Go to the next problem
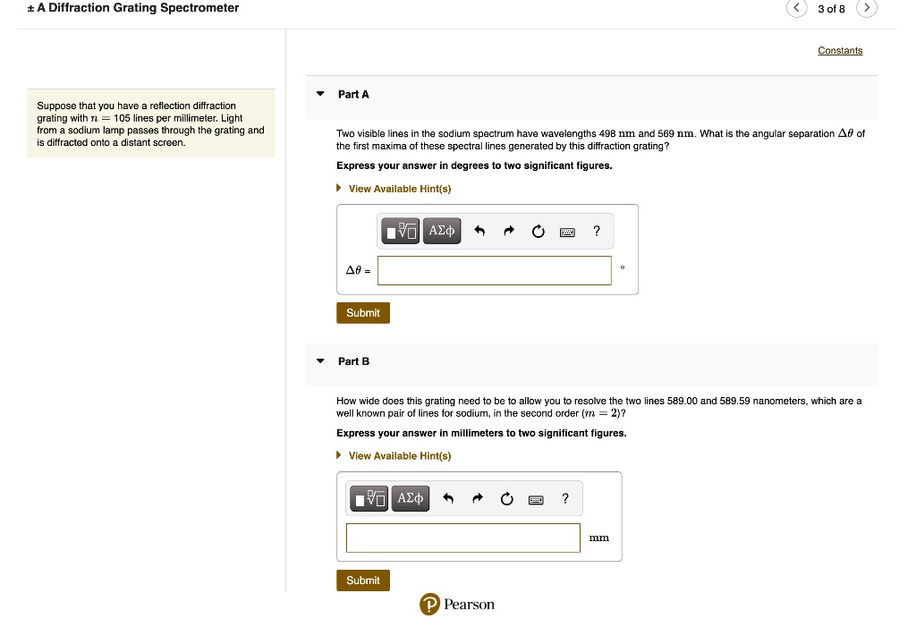 click(x=867, y=9)
